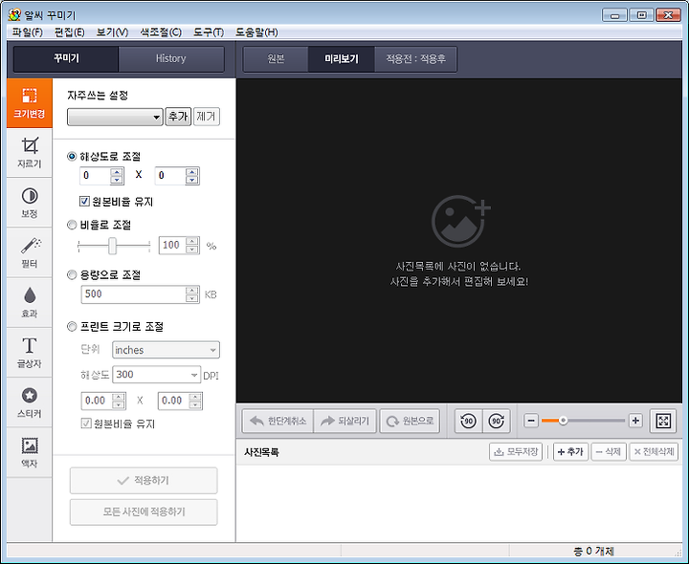Rotate image 90 degrees counterclockwise
Viewport: 689px width, 564px height.
pos(468,421)
